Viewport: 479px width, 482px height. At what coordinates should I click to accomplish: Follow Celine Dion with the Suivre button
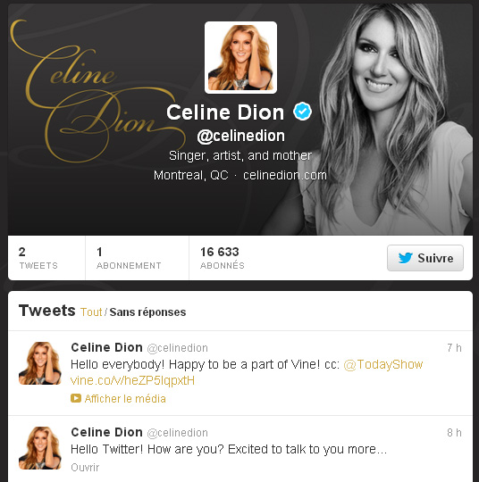coord(425,258)
